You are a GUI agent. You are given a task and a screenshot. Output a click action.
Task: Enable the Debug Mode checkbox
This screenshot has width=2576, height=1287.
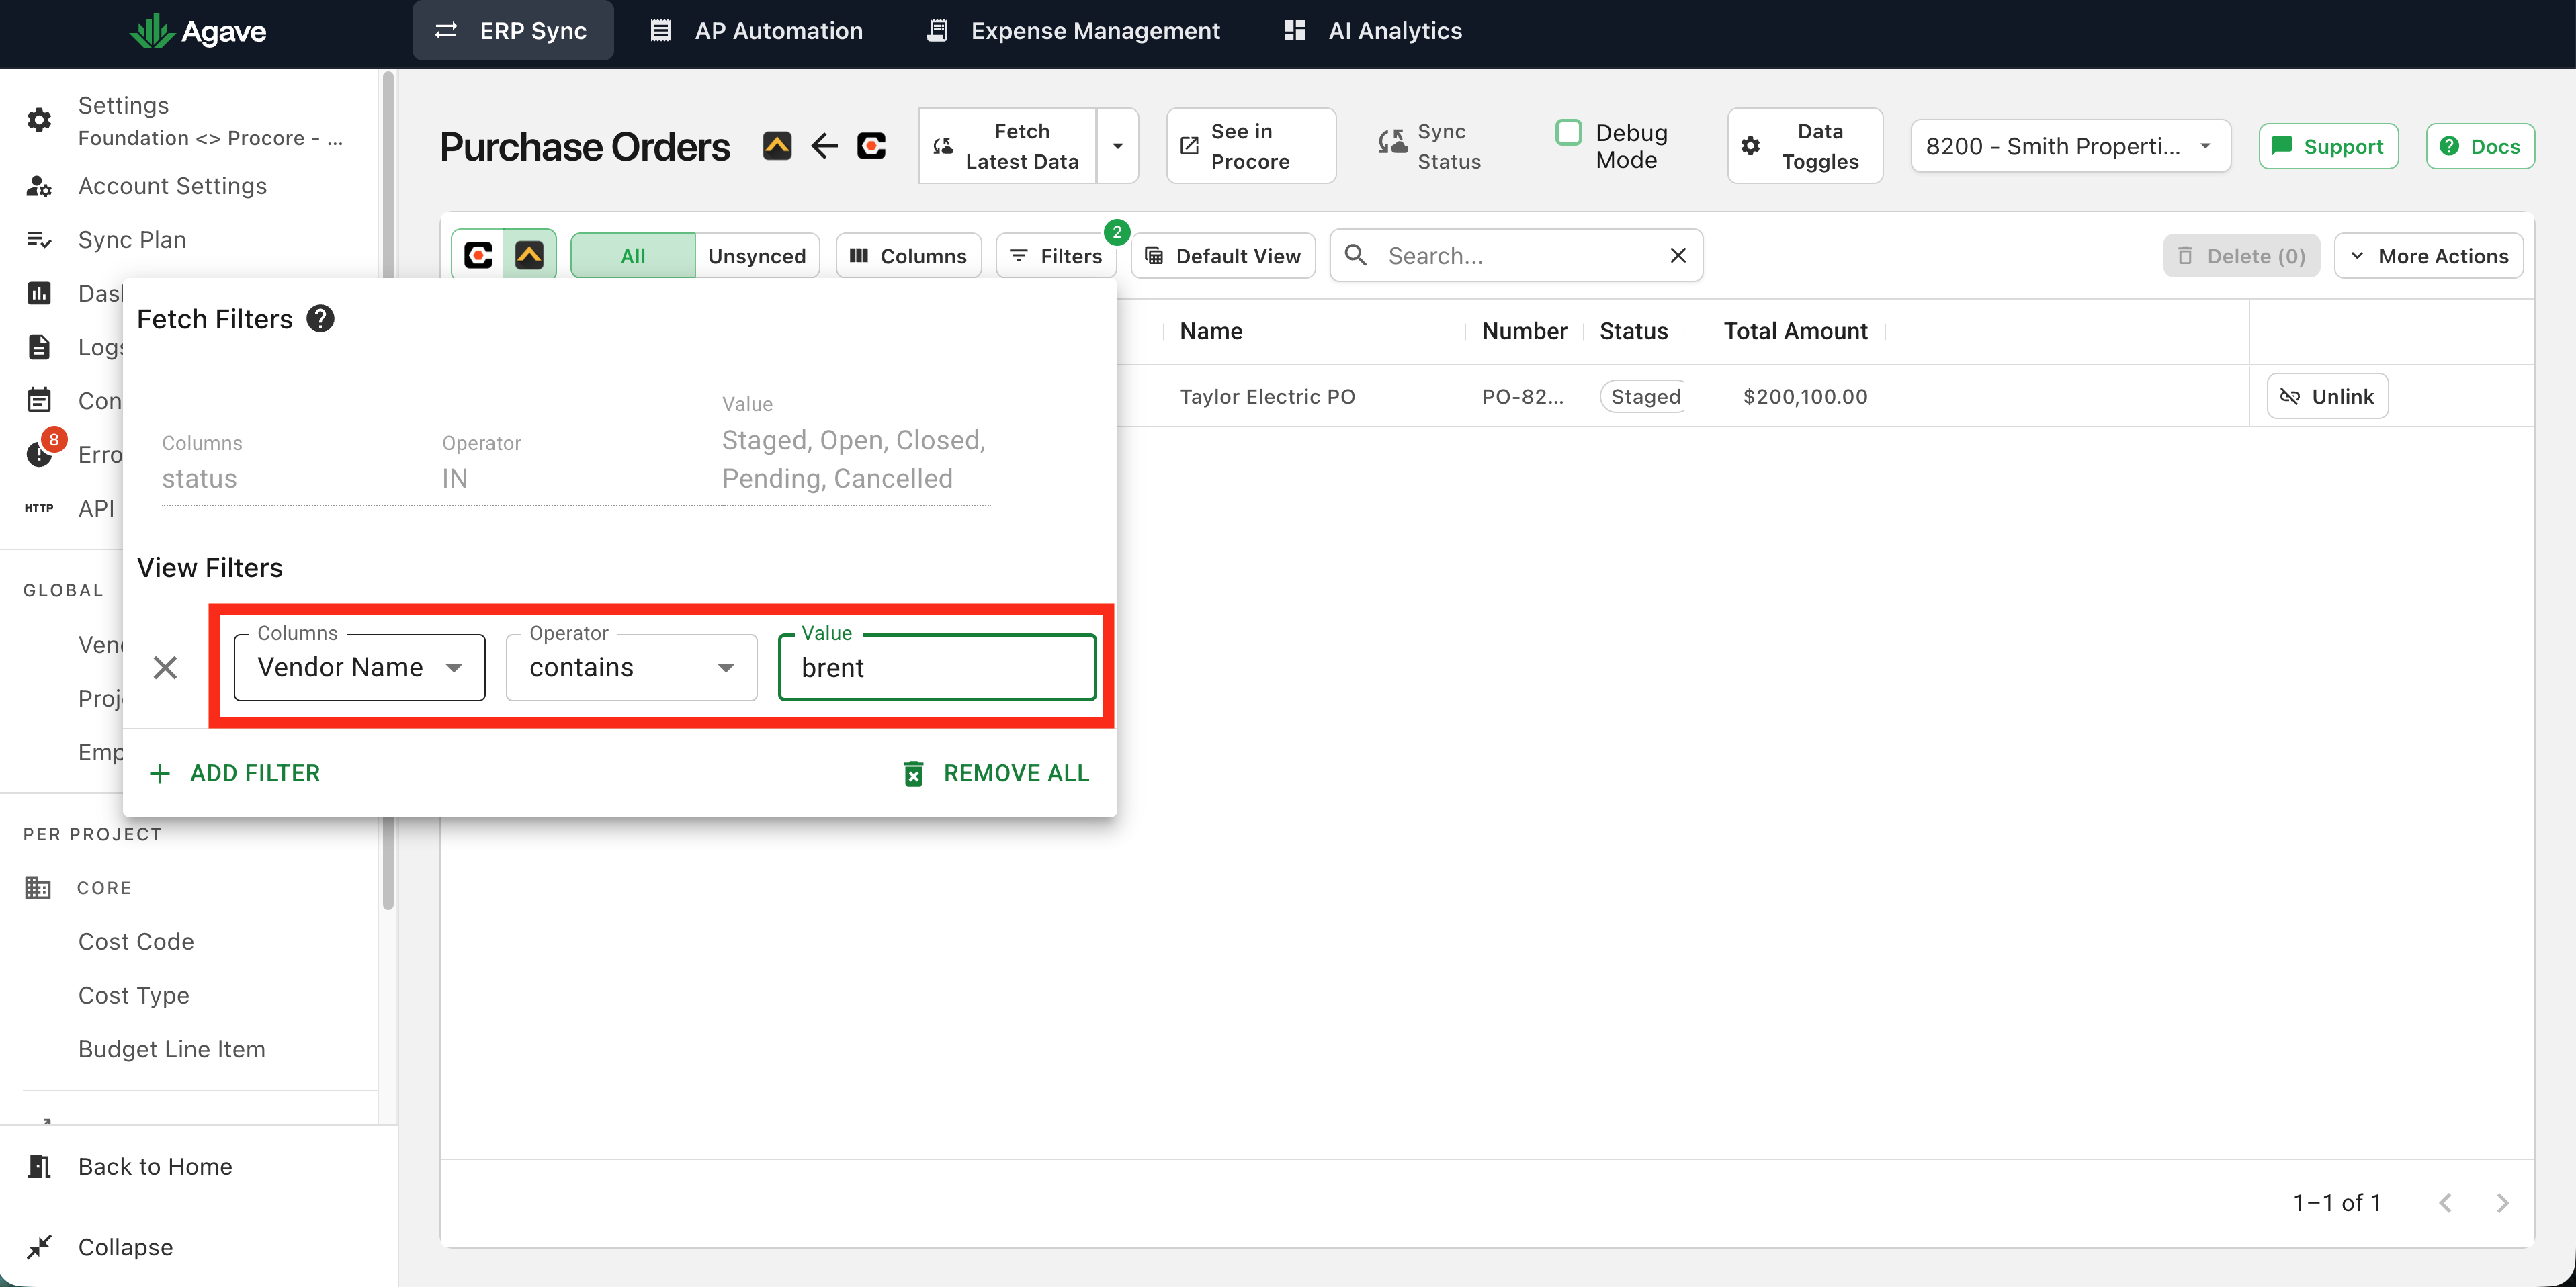[1569, 132]
